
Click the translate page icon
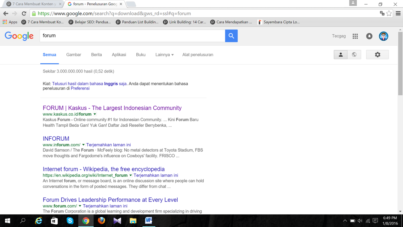(382, 13)
